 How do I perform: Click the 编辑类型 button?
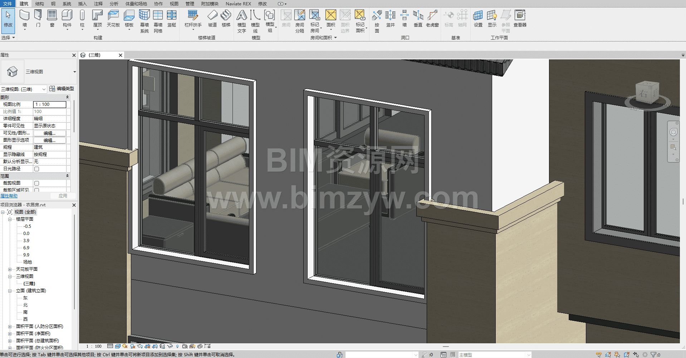(62, 89)
